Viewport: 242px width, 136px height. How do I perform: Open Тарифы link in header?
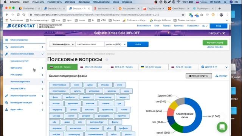(x=166, y=26)
